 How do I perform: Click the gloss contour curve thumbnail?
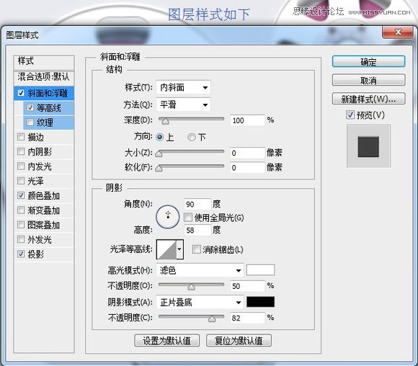(166, 249)
